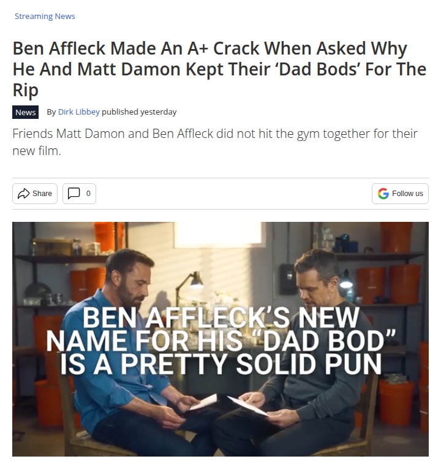Click the dark News category badge
Screen dimensions: 441x467
25,112
